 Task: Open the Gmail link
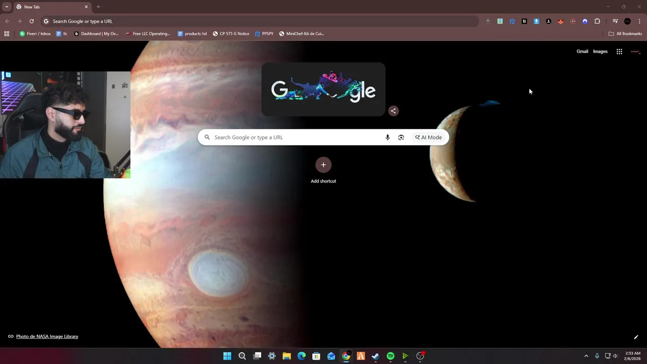pos(582,52)
